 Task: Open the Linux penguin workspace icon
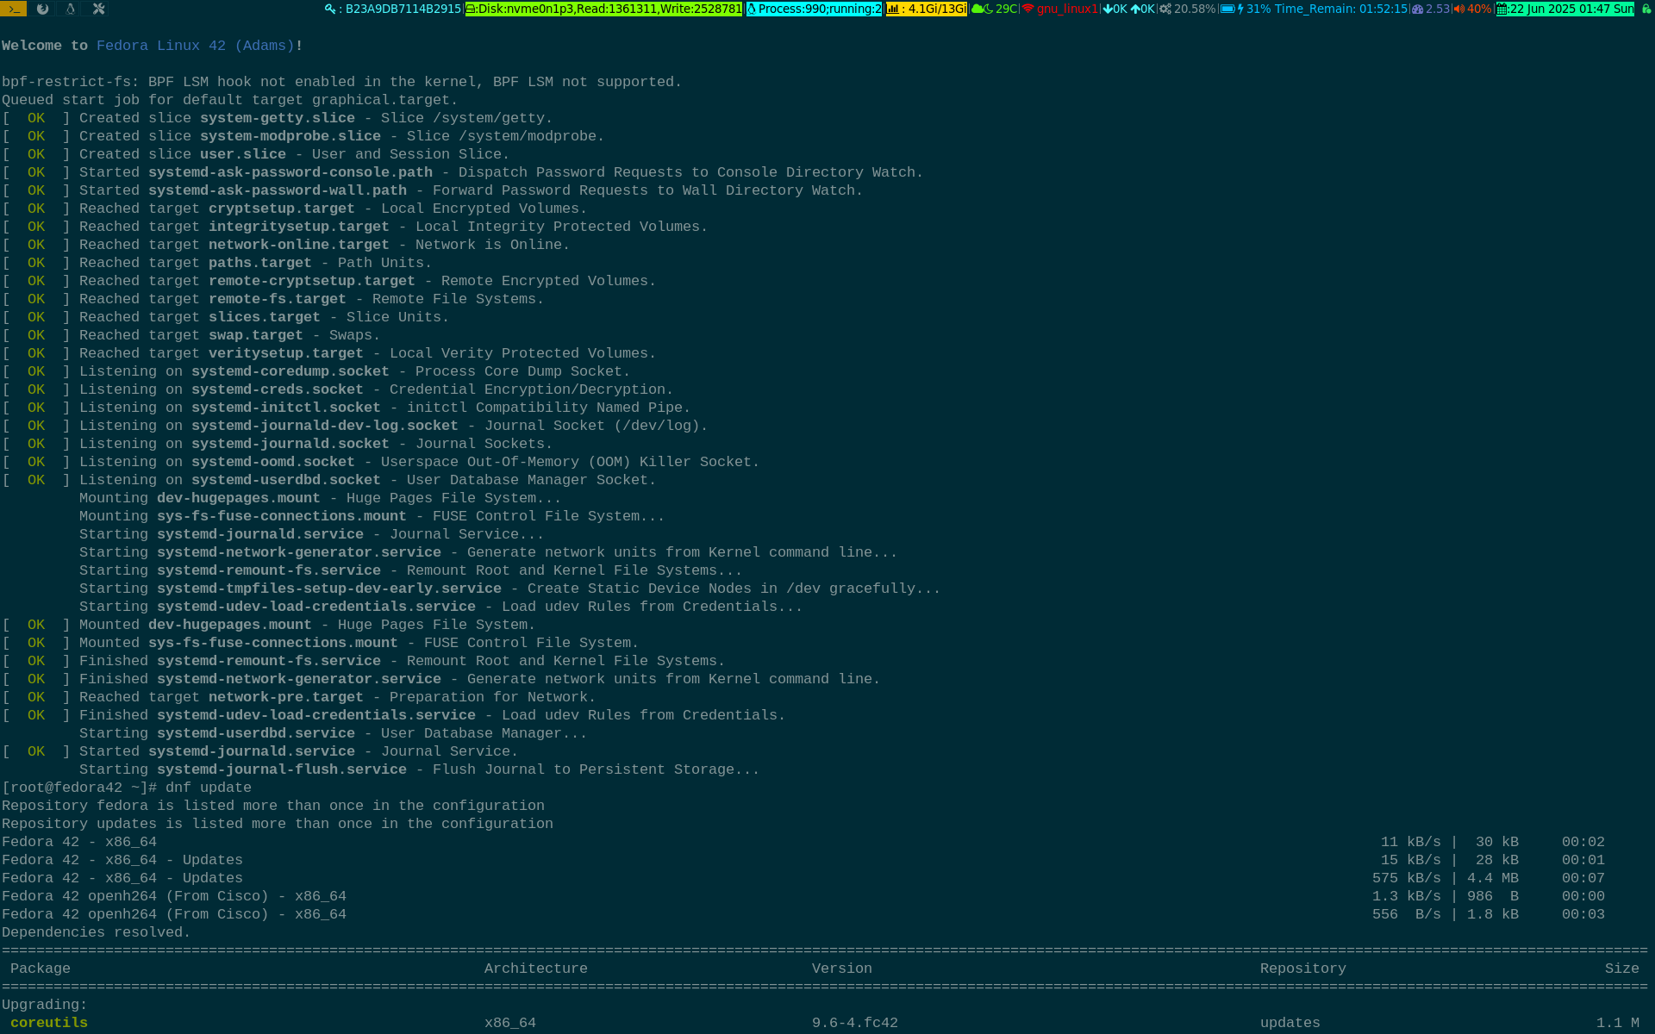[71, 9]
